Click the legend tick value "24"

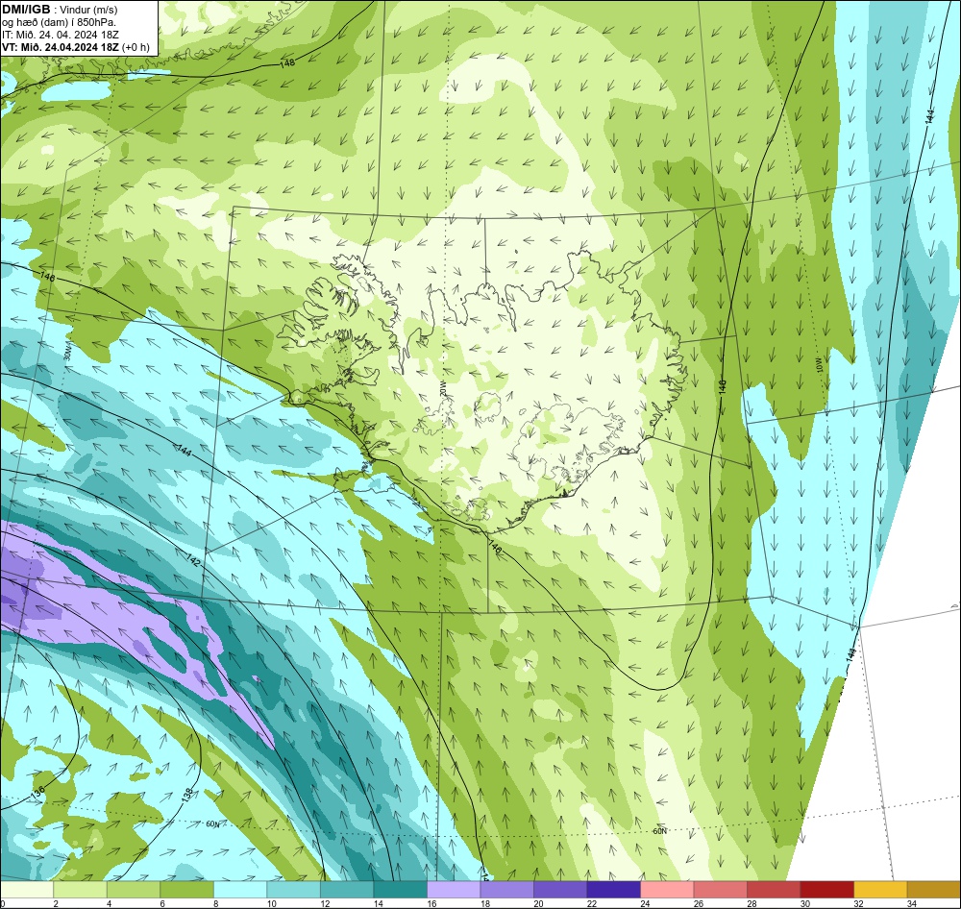[645, 903]
